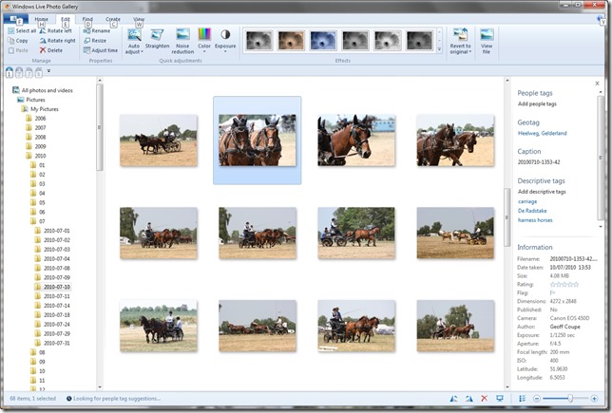Click the thumbnail zoom slider handle

tap(570, 398)
